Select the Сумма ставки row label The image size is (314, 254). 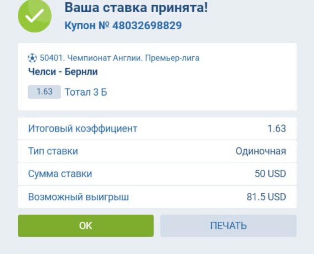click(60, 174)
